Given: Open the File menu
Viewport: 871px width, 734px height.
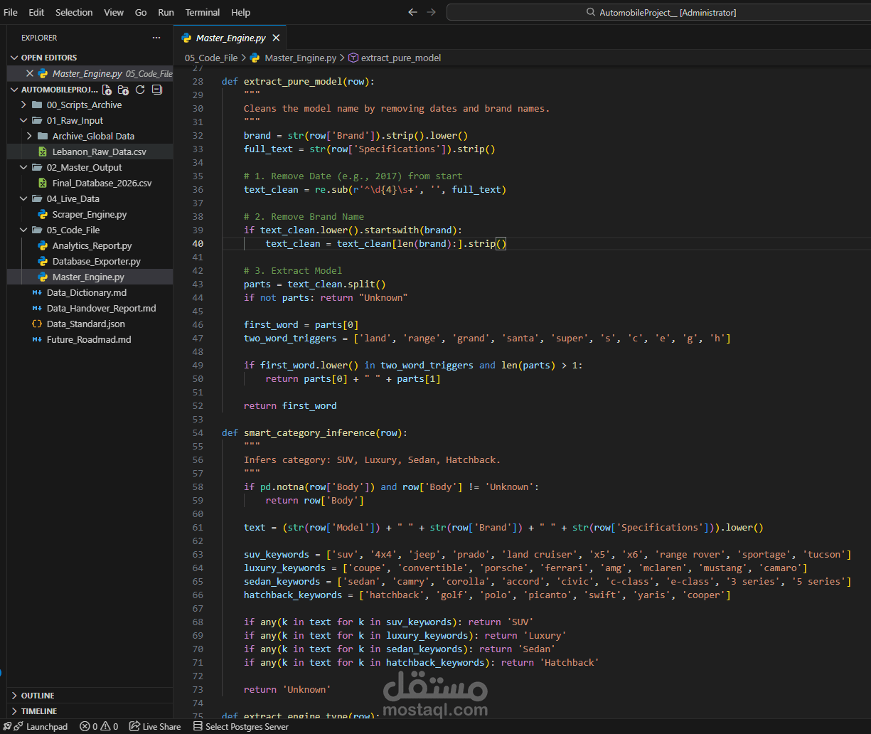Looking at the screenshot, I should point(11,12).
